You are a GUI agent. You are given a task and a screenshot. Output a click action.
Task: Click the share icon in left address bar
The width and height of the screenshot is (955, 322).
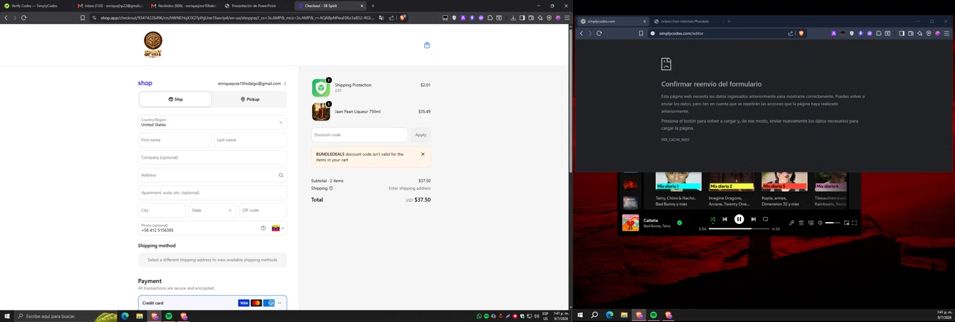(392, 18)
